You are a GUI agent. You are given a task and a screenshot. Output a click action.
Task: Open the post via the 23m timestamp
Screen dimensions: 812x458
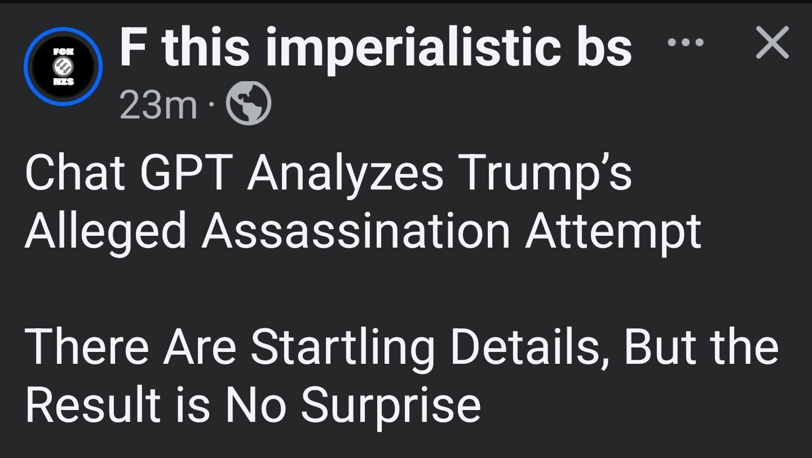[158, 105]
